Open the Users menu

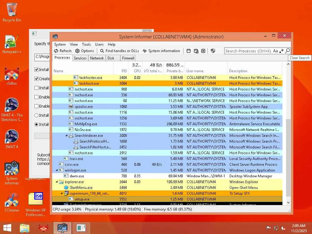click(x=99, y=44)
